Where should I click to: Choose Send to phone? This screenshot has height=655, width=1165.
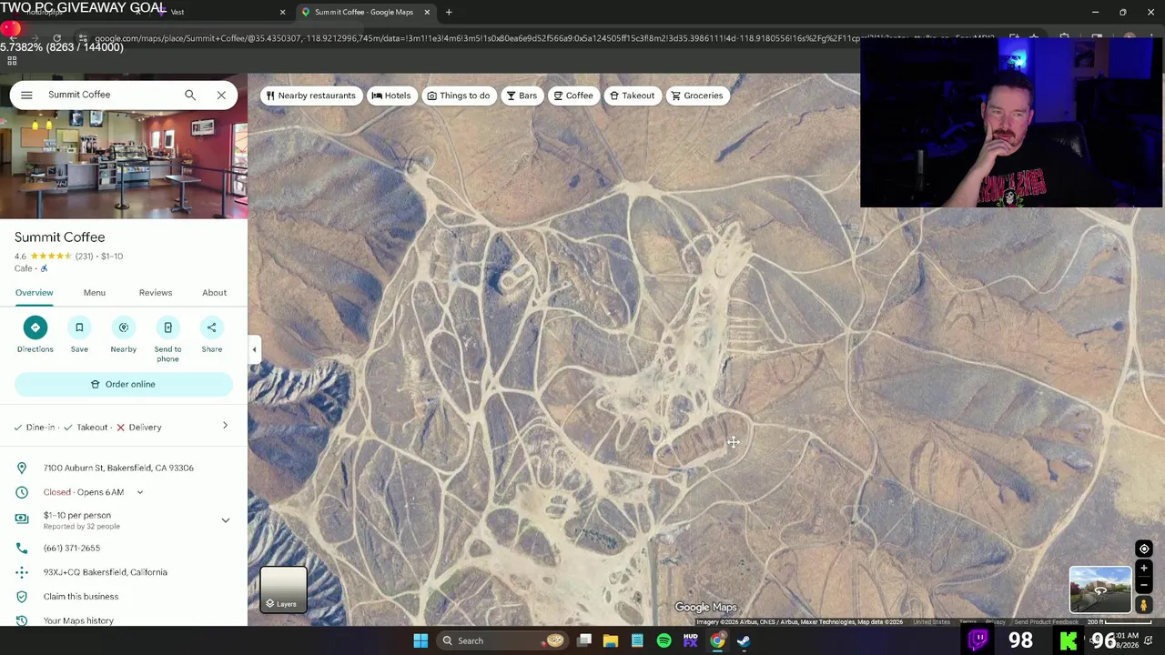167,339
